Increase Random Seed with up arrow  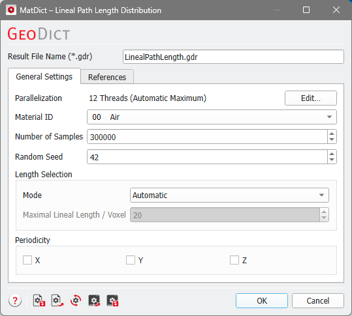(332, 153)
